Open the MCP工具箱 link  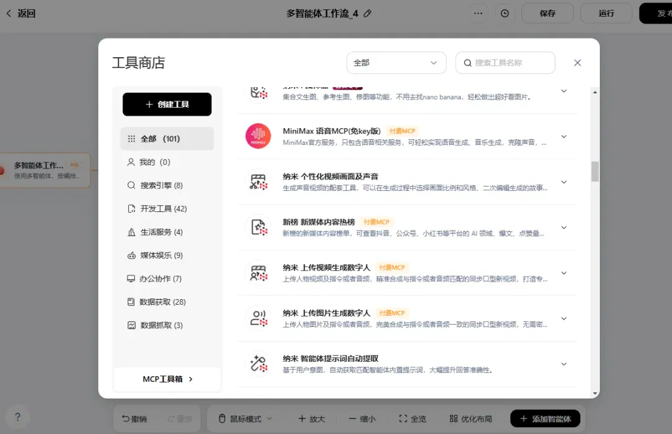click(x=167, y=379)
